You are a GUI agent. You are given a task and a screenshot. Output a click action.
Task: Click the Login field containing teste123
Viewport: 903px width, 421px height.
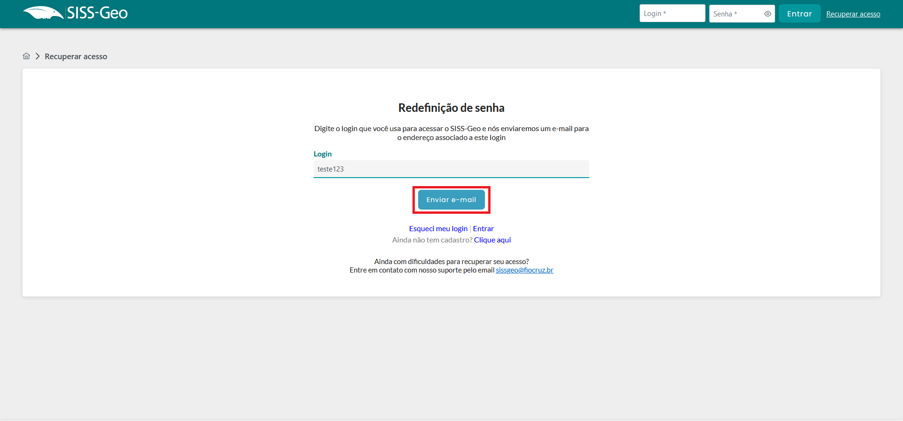click(x=451, y=169)
